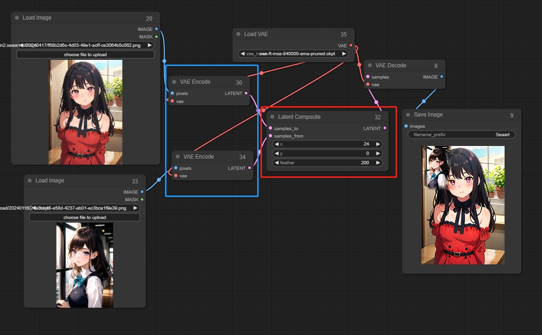Viewport: 542px width, 335px height.
Task: Go to next image file in Load Image 33
Action: (x=135, y=208)
